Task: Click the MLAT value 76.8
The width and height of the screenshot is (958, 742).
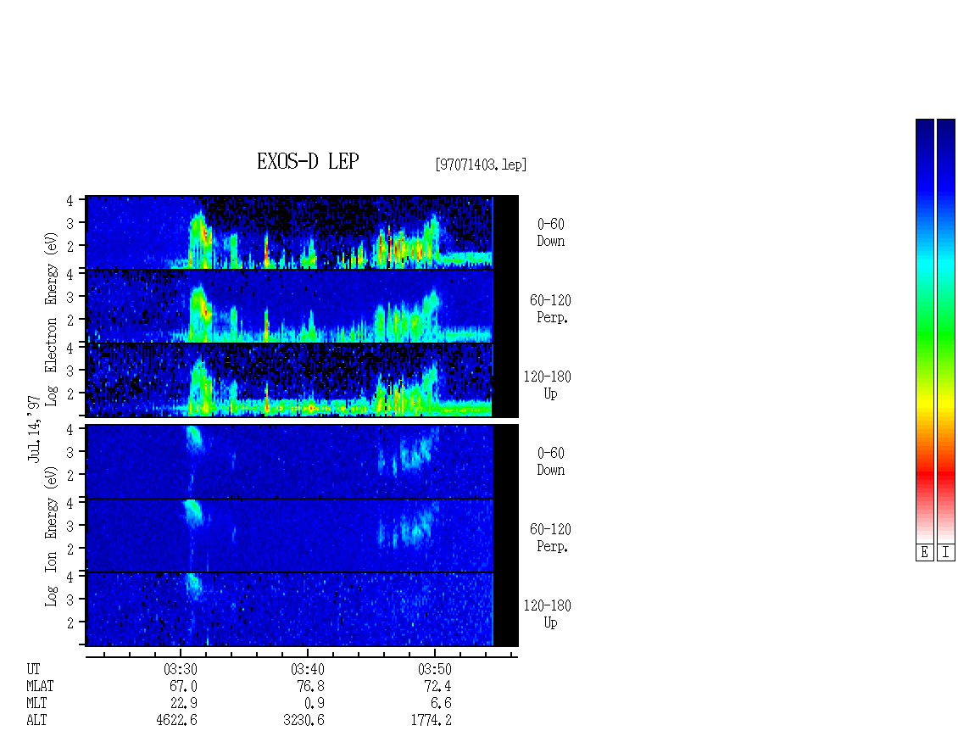Action: pos(310,686)
